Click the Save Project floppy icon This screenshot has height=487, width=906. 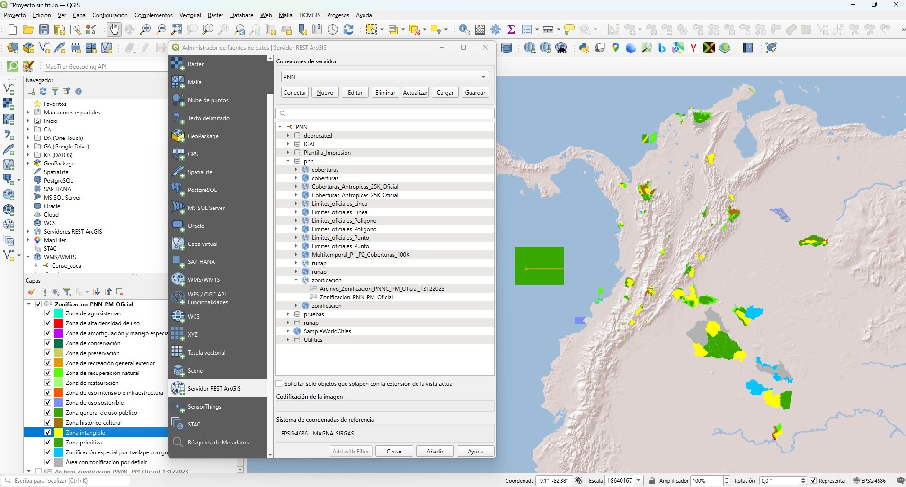44,29
